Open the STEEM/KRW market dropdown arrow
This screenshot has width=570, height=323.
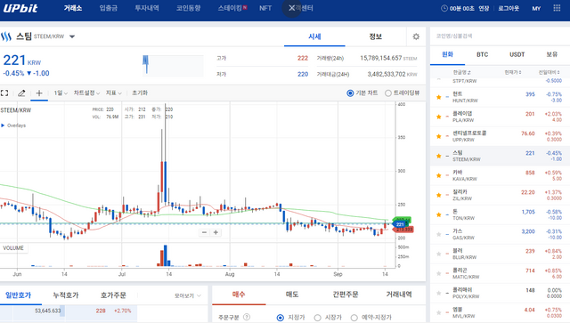72,36
